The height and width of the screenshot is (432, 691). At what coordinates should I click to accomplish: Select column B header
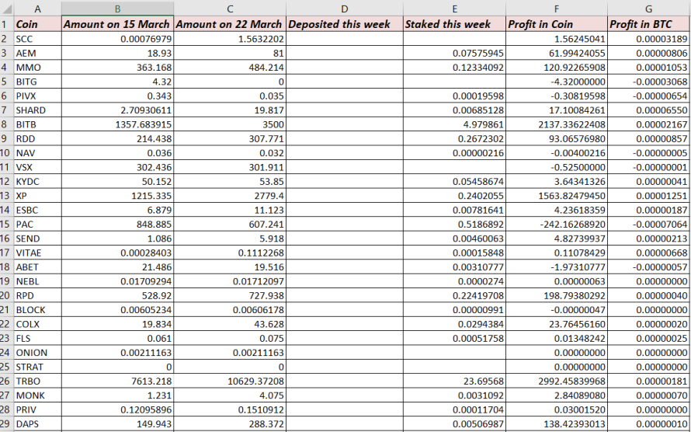[x=117, y=9]
